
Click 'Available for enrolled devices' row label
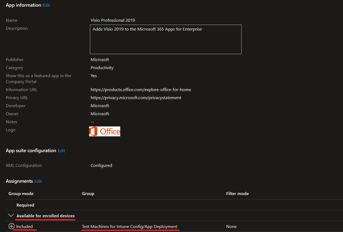coord(46,216)
